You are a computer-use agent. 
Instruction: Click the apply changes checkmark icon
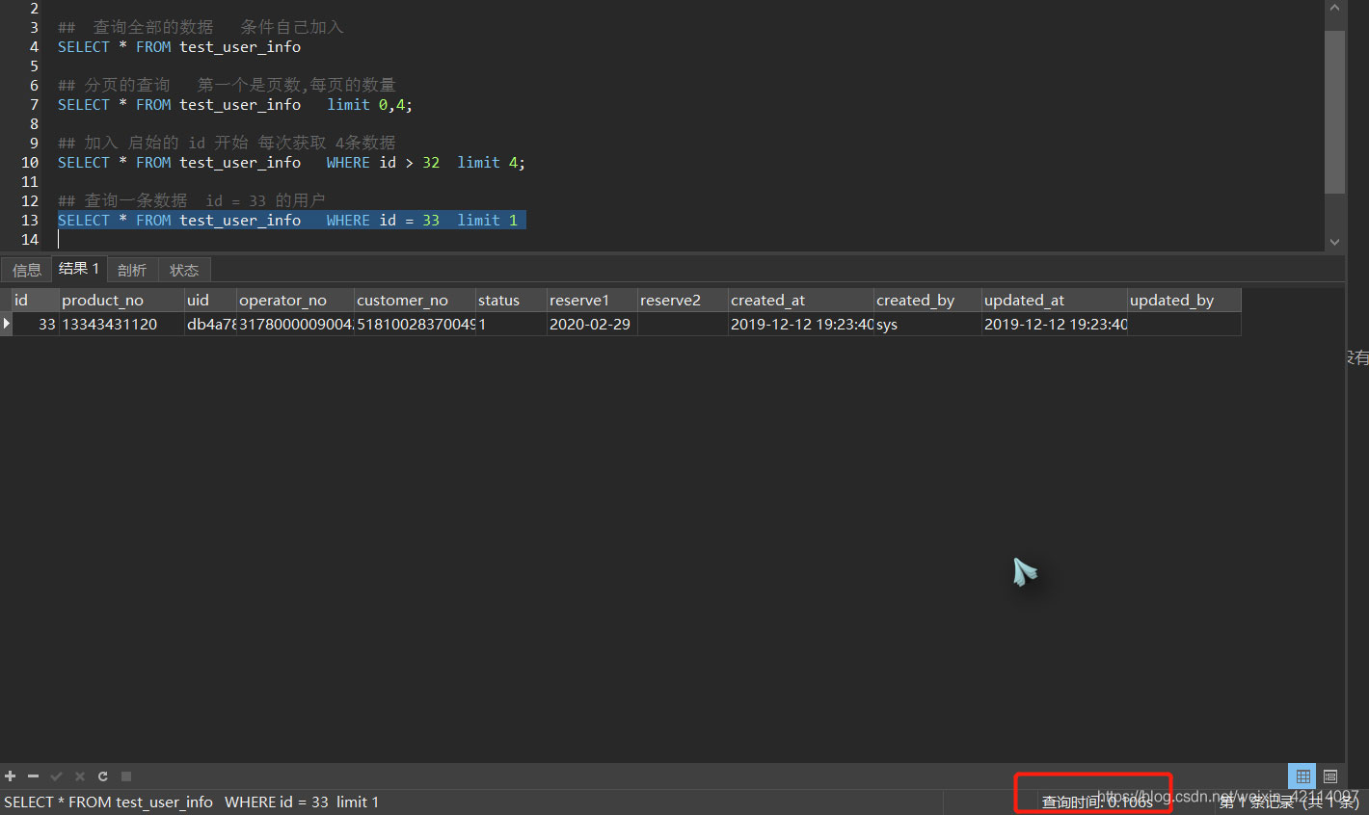(56, 776)
